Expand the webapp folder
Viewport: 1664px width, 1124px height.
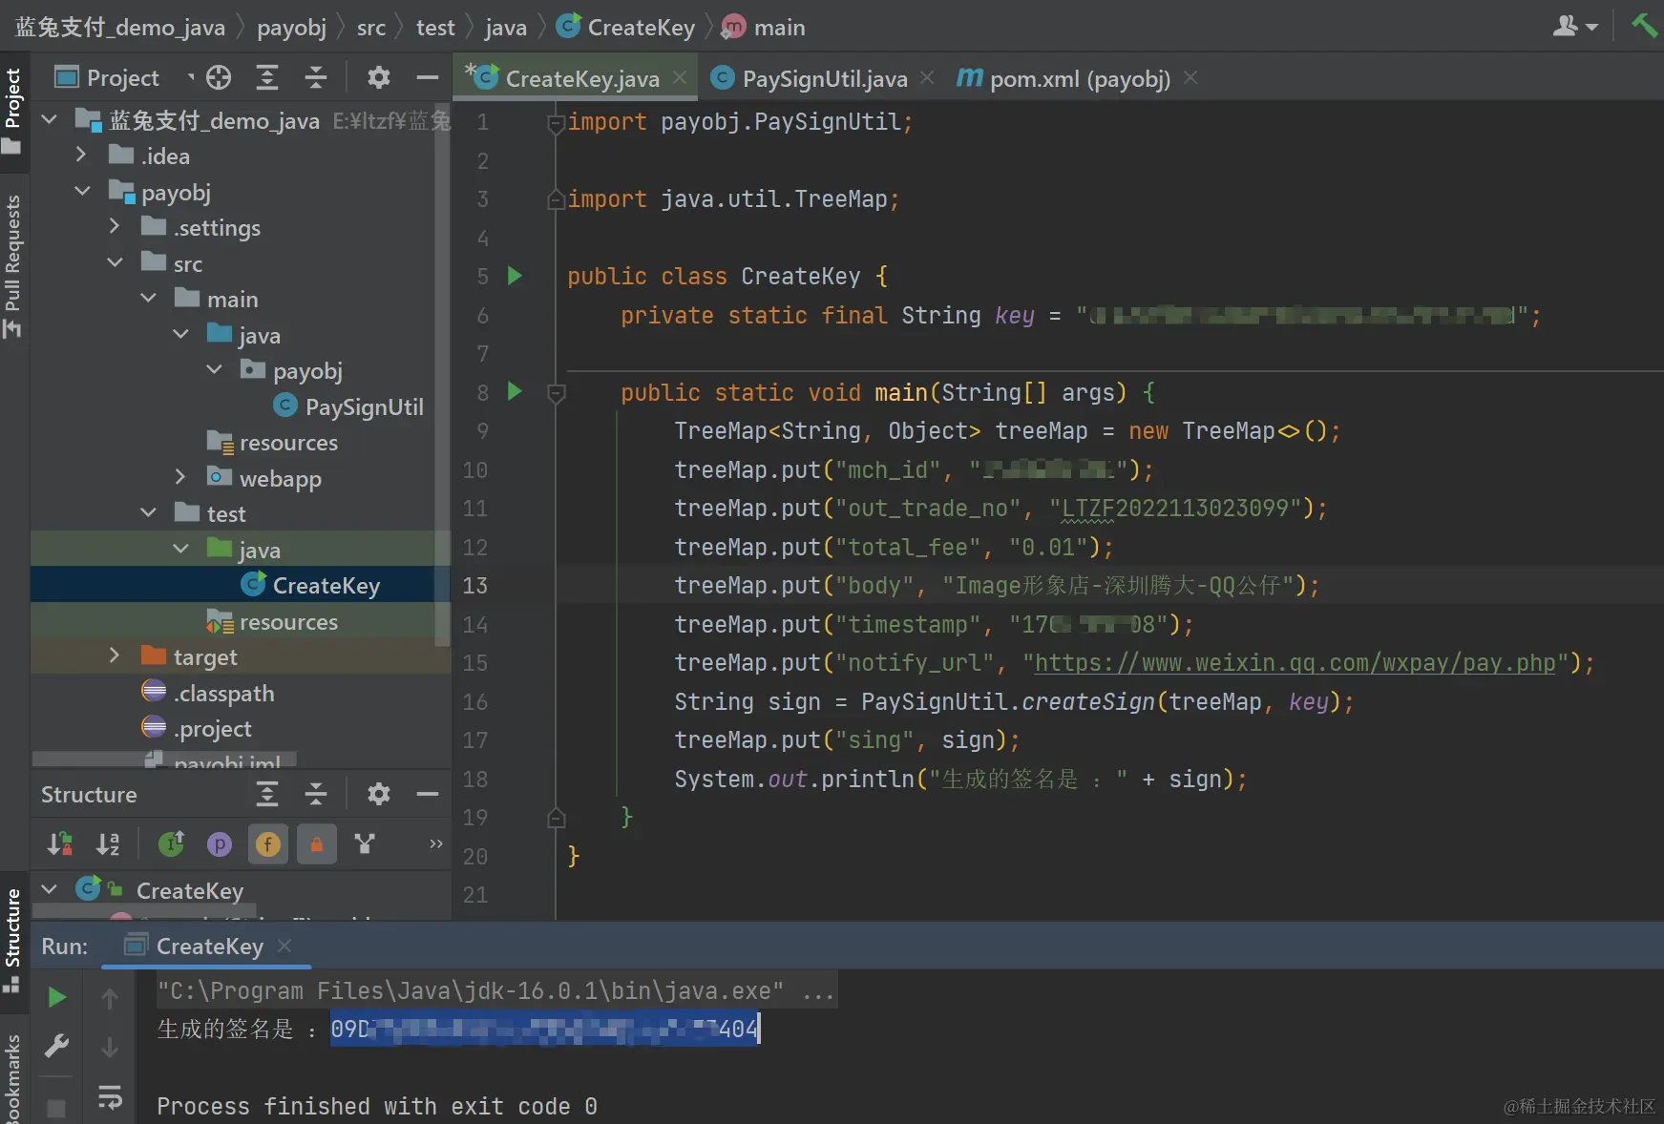point(180,477)
